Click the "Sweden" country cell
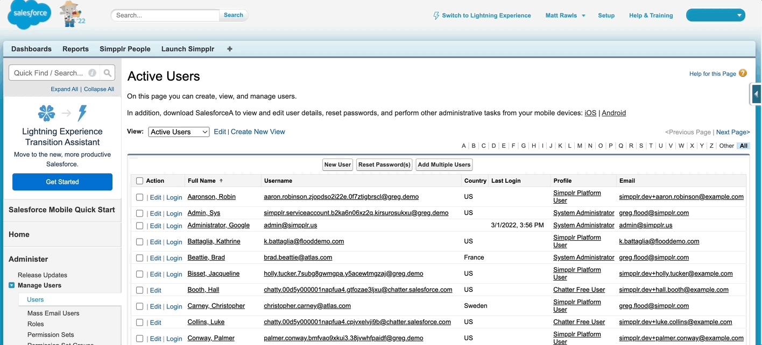The image size is (762, 345). [476, 306]
